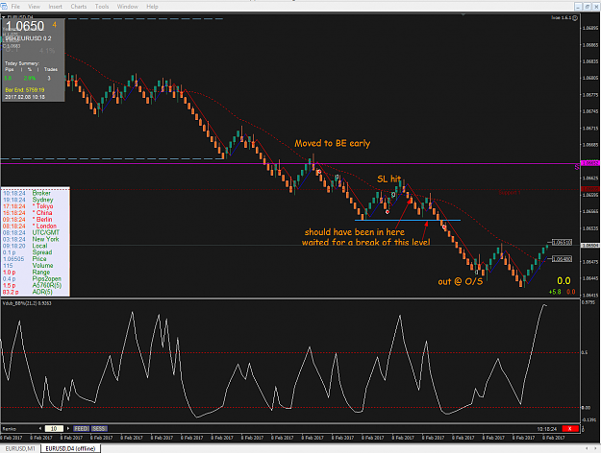Switch to the EURUSD,M1 chart tab
601x453 pixels.
click(20, 448)
